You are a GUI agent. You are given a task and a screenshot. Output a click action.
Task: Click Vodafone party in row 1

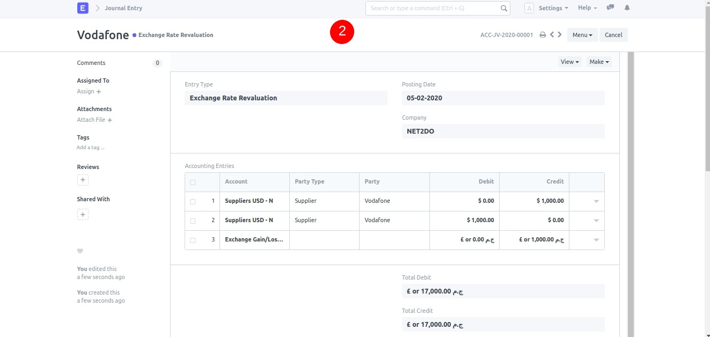coord(377,201)
